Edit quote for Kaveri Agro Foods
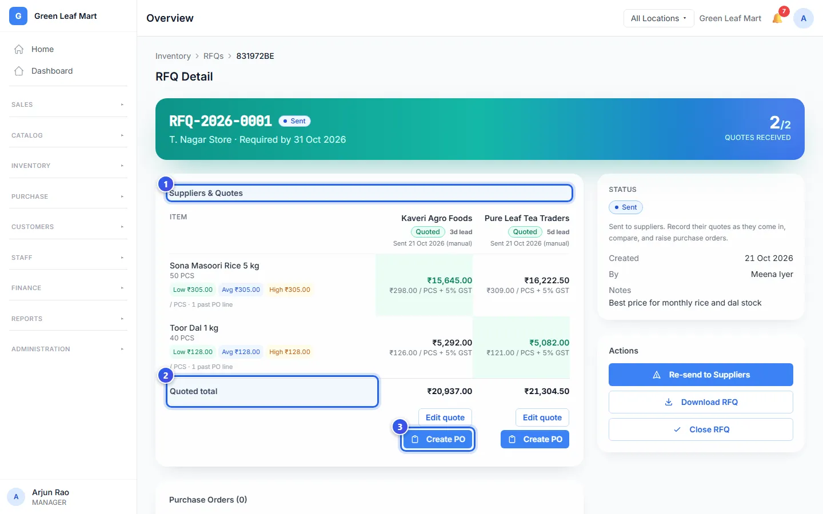Screen dimensions: 823x514 445,417
